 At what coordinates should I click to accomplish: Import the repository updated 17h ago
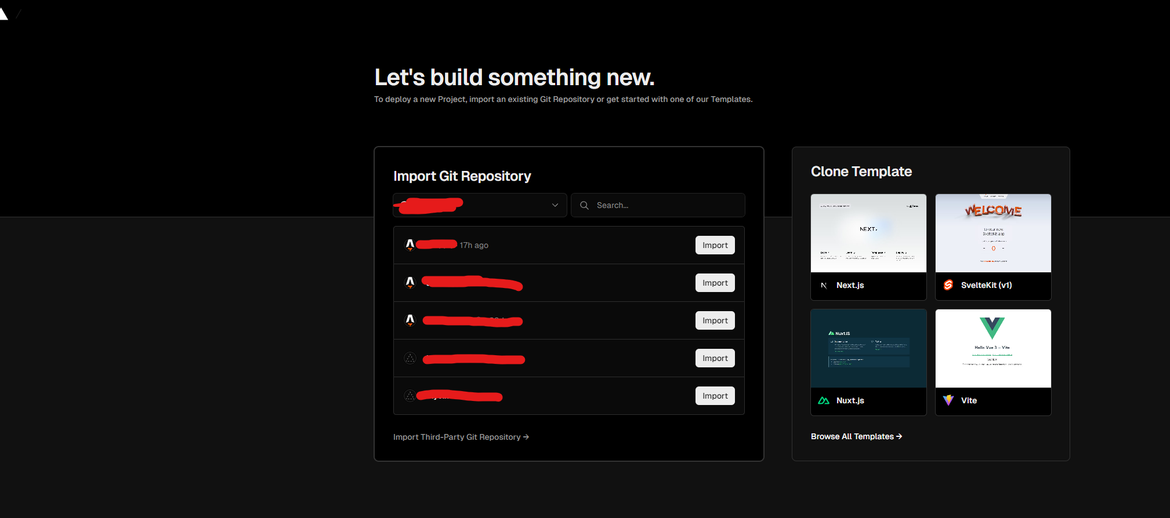[715, 245]
